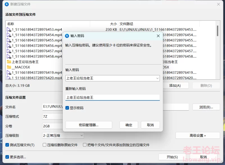Click the 删除(D) button
225x165 pixels.
pyautogui.click(x=206, y=86)
